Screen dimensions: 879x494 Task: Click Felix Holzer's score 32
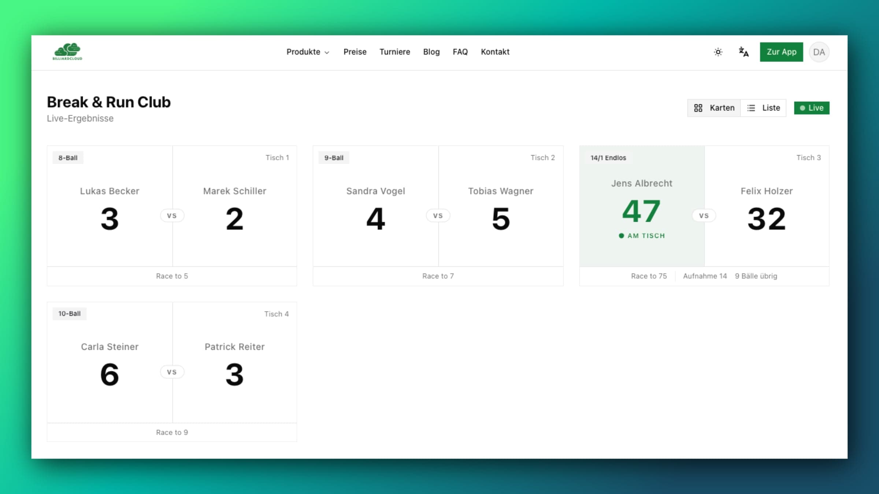click(767, 219)
